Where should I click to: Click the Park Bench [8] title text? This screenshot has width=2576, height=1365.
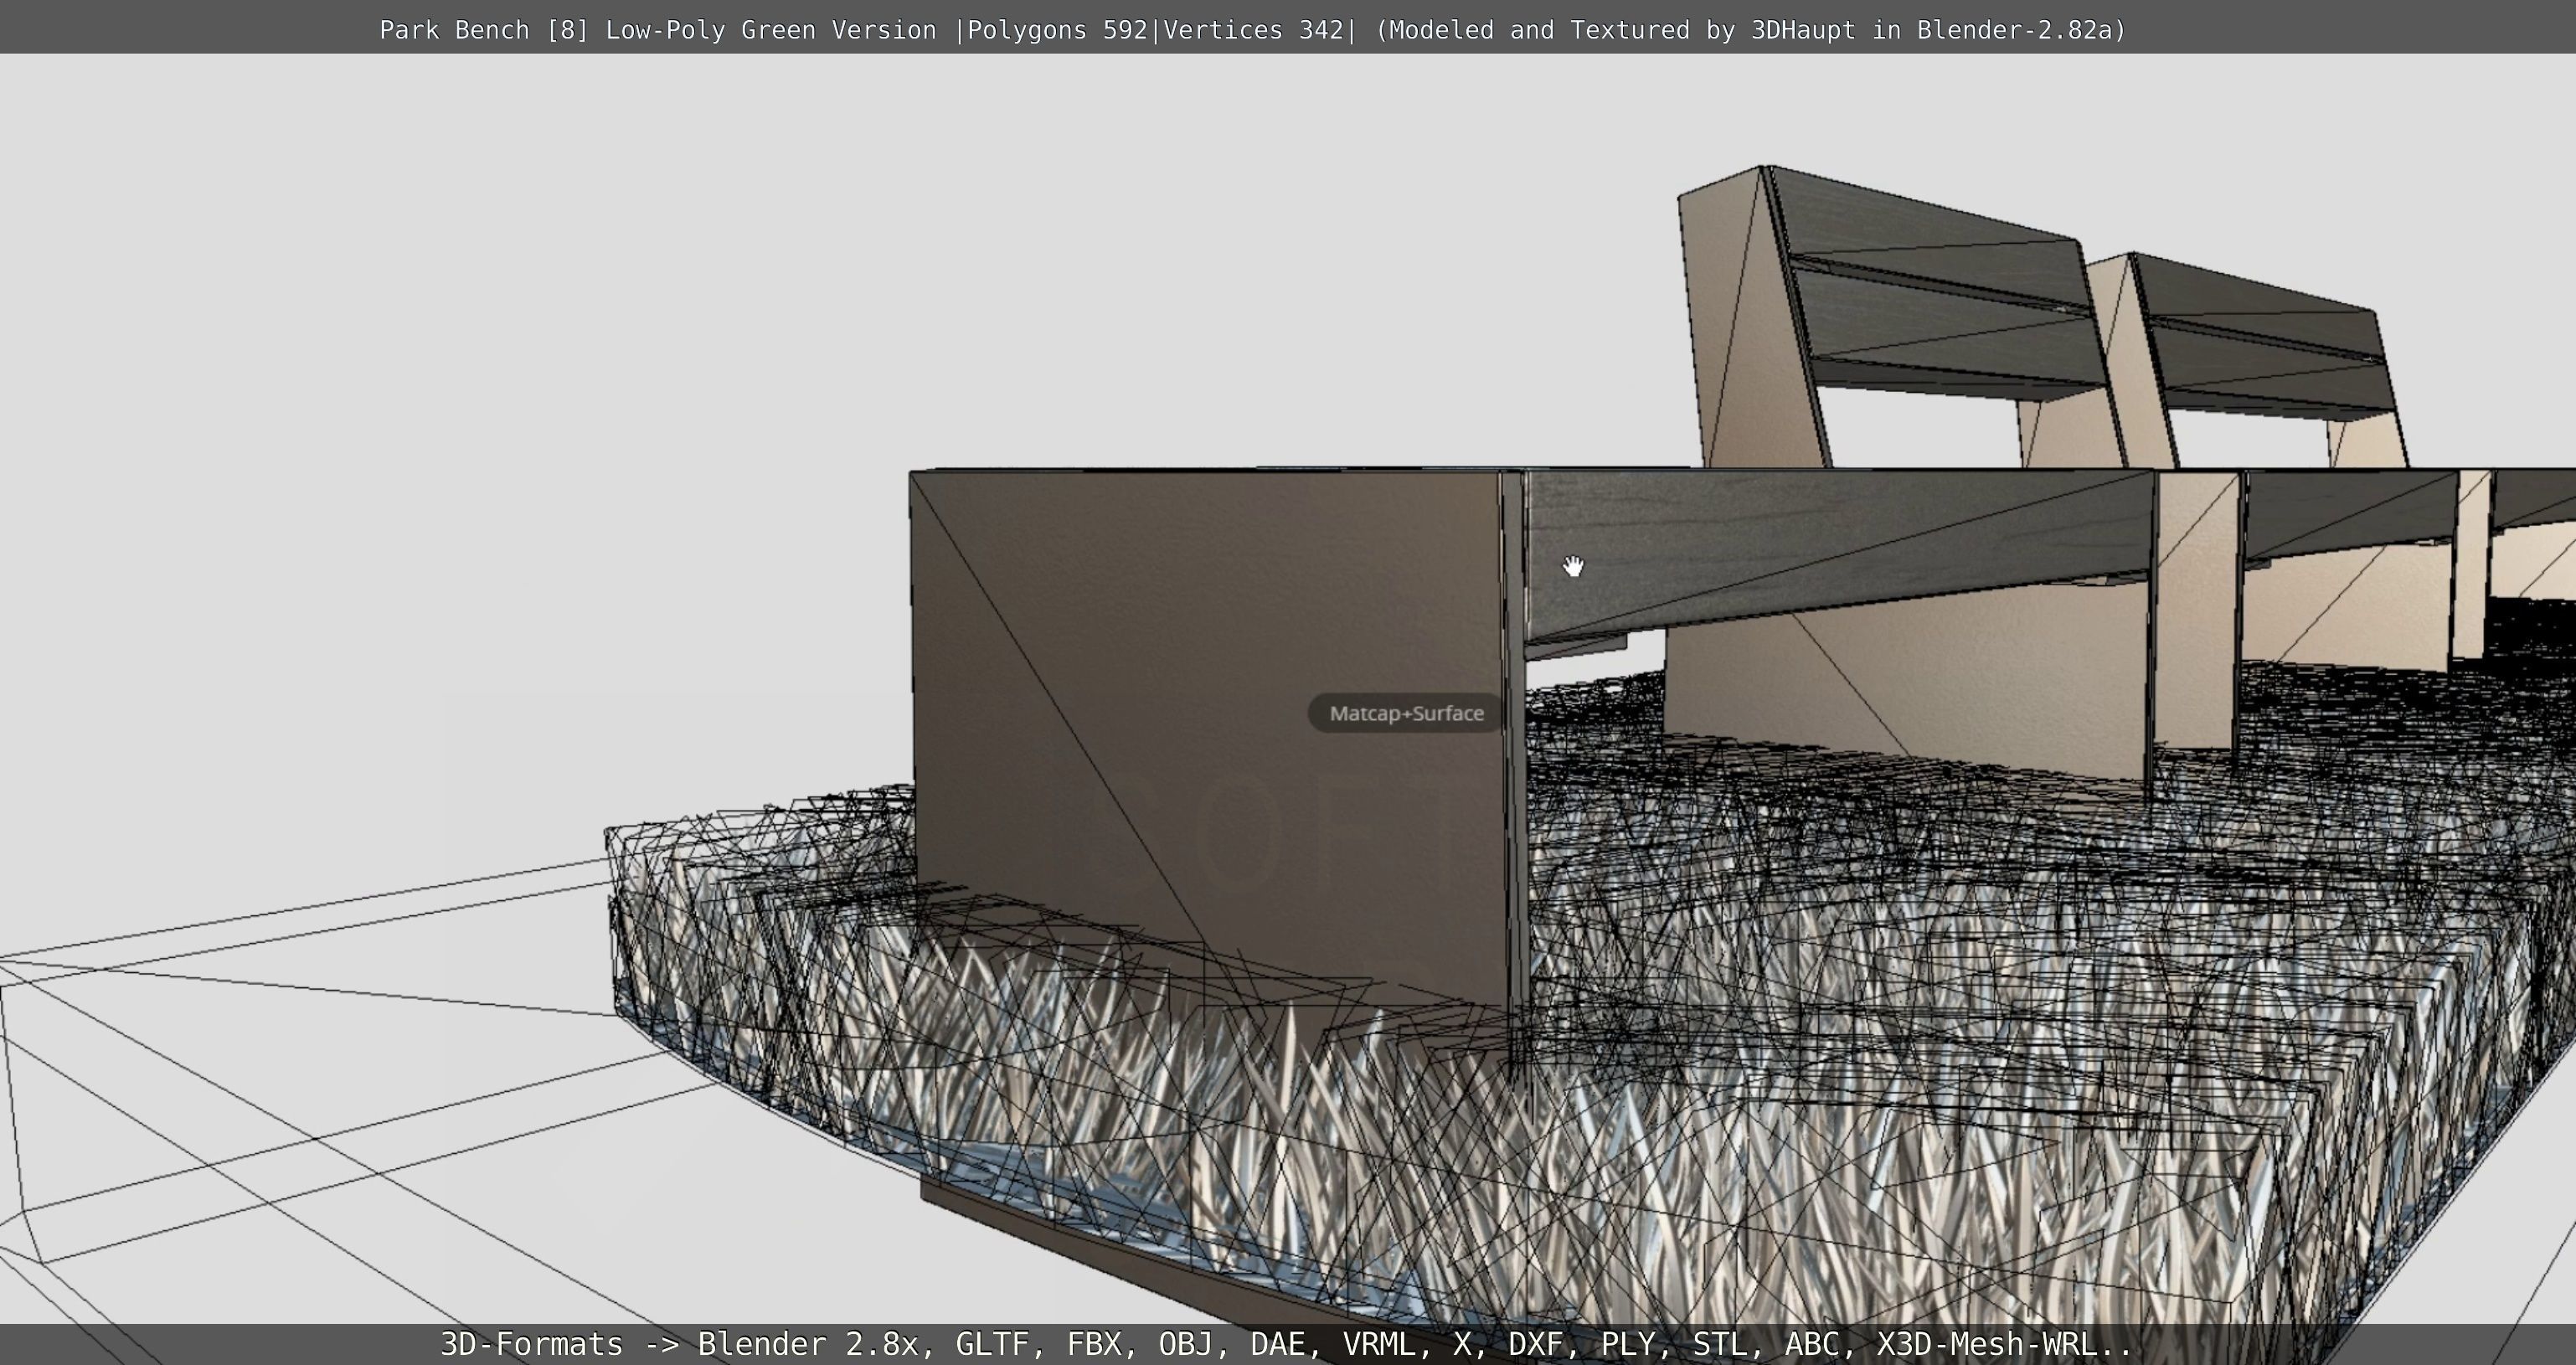pos(484,30)
